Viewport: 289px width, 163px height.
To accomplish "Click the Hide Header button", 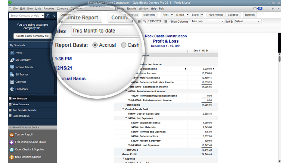I will pyautogui.click(x=216, y=15).
